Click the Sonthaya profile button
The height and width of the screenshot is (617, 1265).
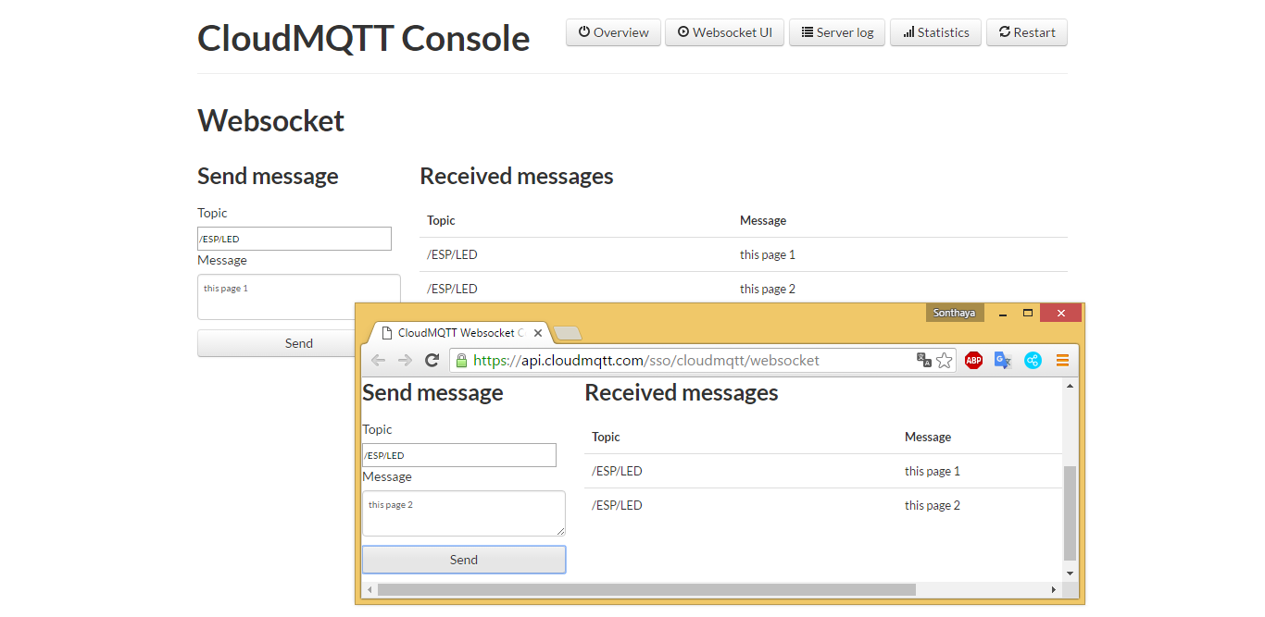(x=955, y=313)
